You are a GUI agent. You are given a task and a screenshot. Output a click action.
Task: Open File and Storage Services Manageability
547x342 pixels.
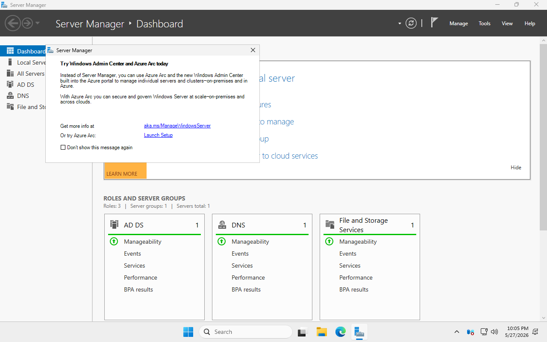pyautogui.click(x=358, y=242)
